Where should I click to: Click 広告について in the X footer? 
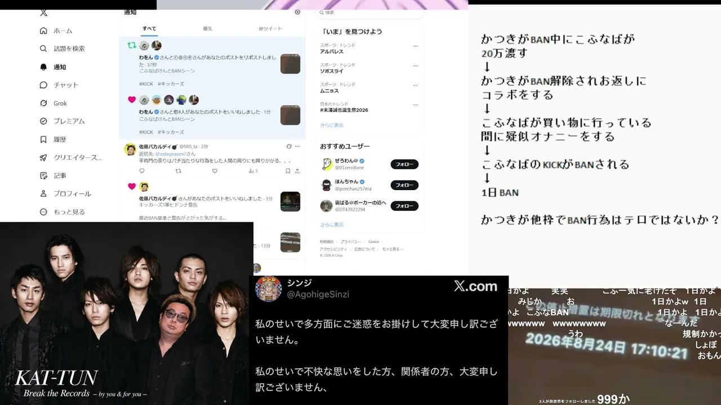pyautogui.click(x=364, y=249)
